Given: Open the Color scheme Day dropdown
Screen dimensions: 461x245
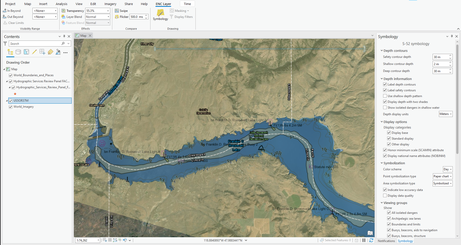Looking at the screenshot, I should 448,169.
